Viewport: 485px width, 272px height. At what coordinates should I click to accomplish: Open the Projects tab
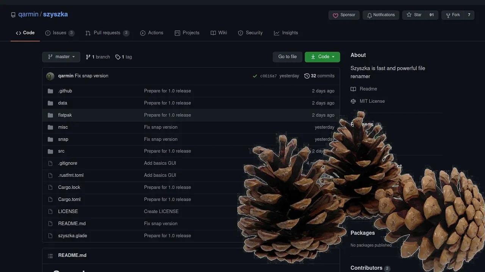(187, 33)
